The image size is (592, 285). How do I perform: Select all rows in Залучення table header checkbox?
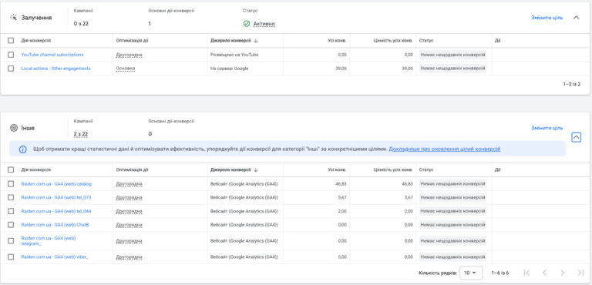point(11,40)
